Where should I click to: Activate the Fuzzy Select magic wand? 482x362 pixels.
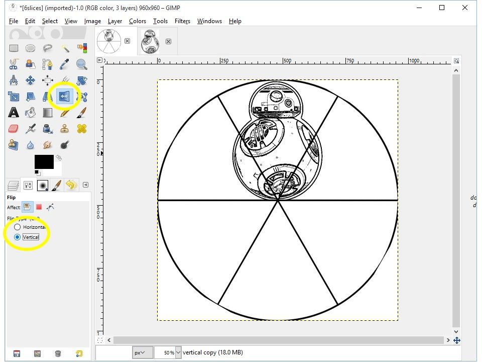pyautogui.click(x=65, y=48)
